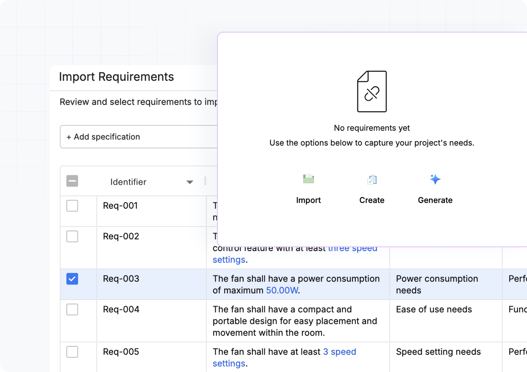527x372 pixels.
Task: Select the Req-005 identifier cell
Action: point(151,357)
